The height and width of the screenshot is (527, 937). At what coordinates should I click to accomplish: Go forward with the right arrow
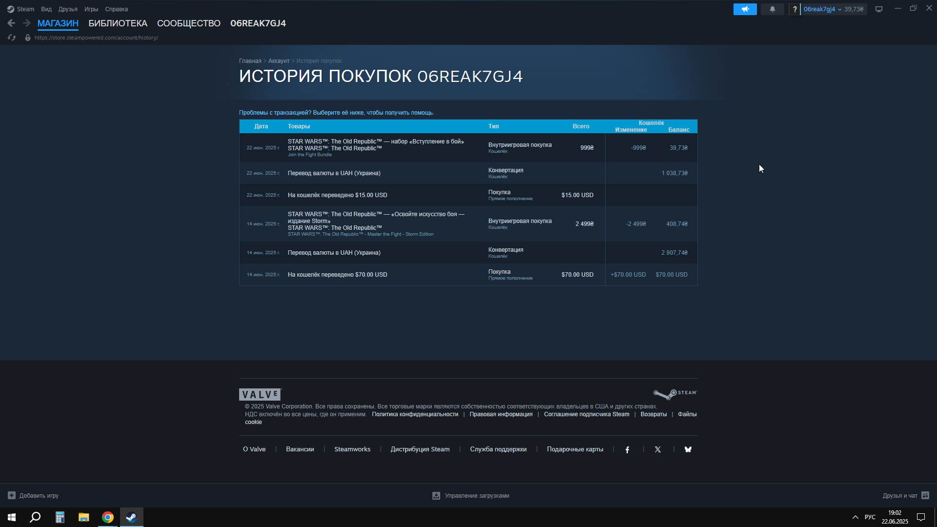(27, 23)
